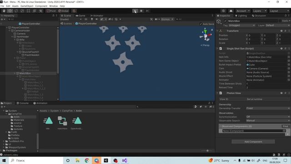The image size is (291, 164).
Task: Open scene component tools wrench icon
Action: (151, 19)
